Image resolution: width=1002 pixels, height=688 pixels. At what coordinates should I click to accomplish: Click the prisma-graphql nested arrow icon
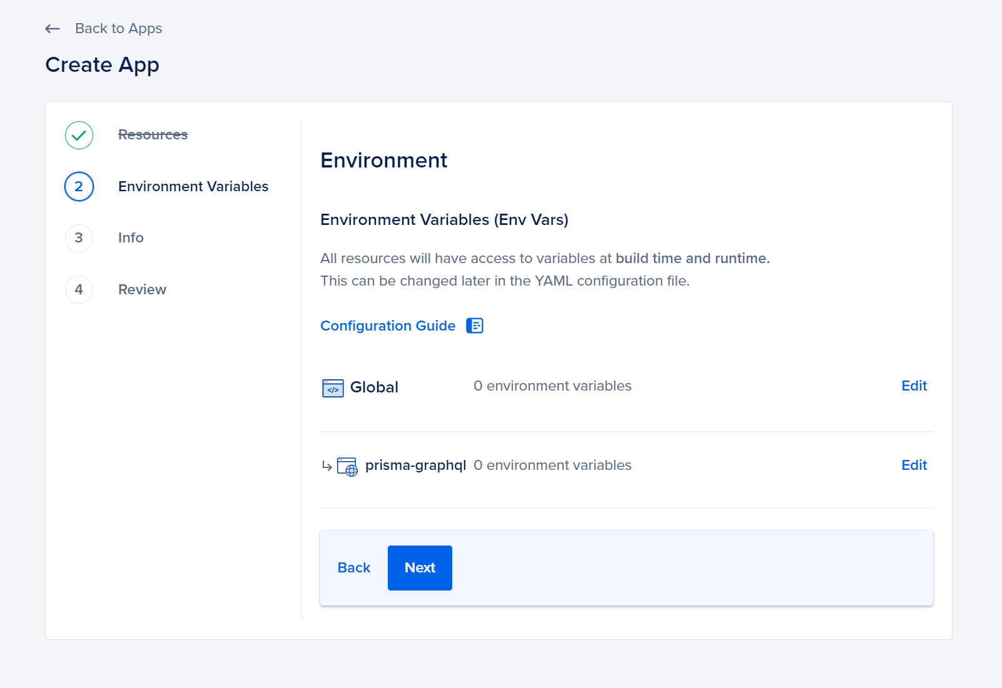click(327, 466)
